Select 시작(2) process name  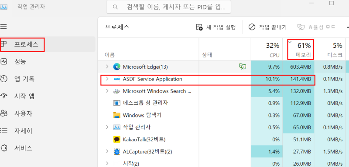pos(131,164)
